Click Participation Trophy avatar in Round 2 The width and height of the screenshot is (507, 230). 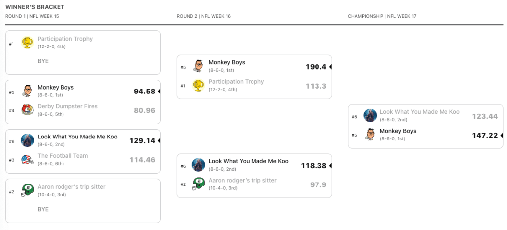coord(199,85)
